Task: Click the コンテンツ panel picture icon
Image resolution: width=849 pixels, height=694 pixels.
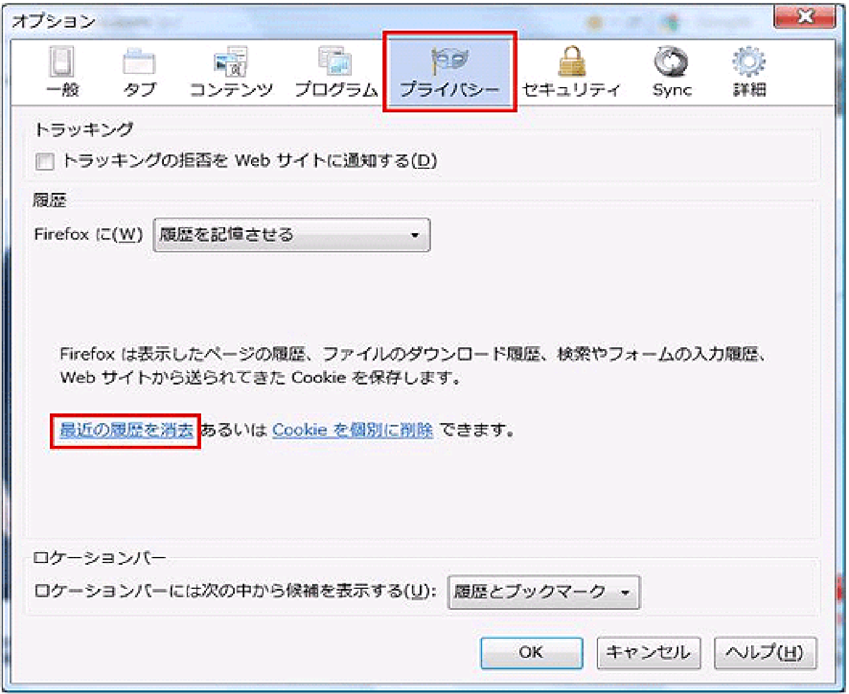Action: pyautogui.click(x=231, y=62)
